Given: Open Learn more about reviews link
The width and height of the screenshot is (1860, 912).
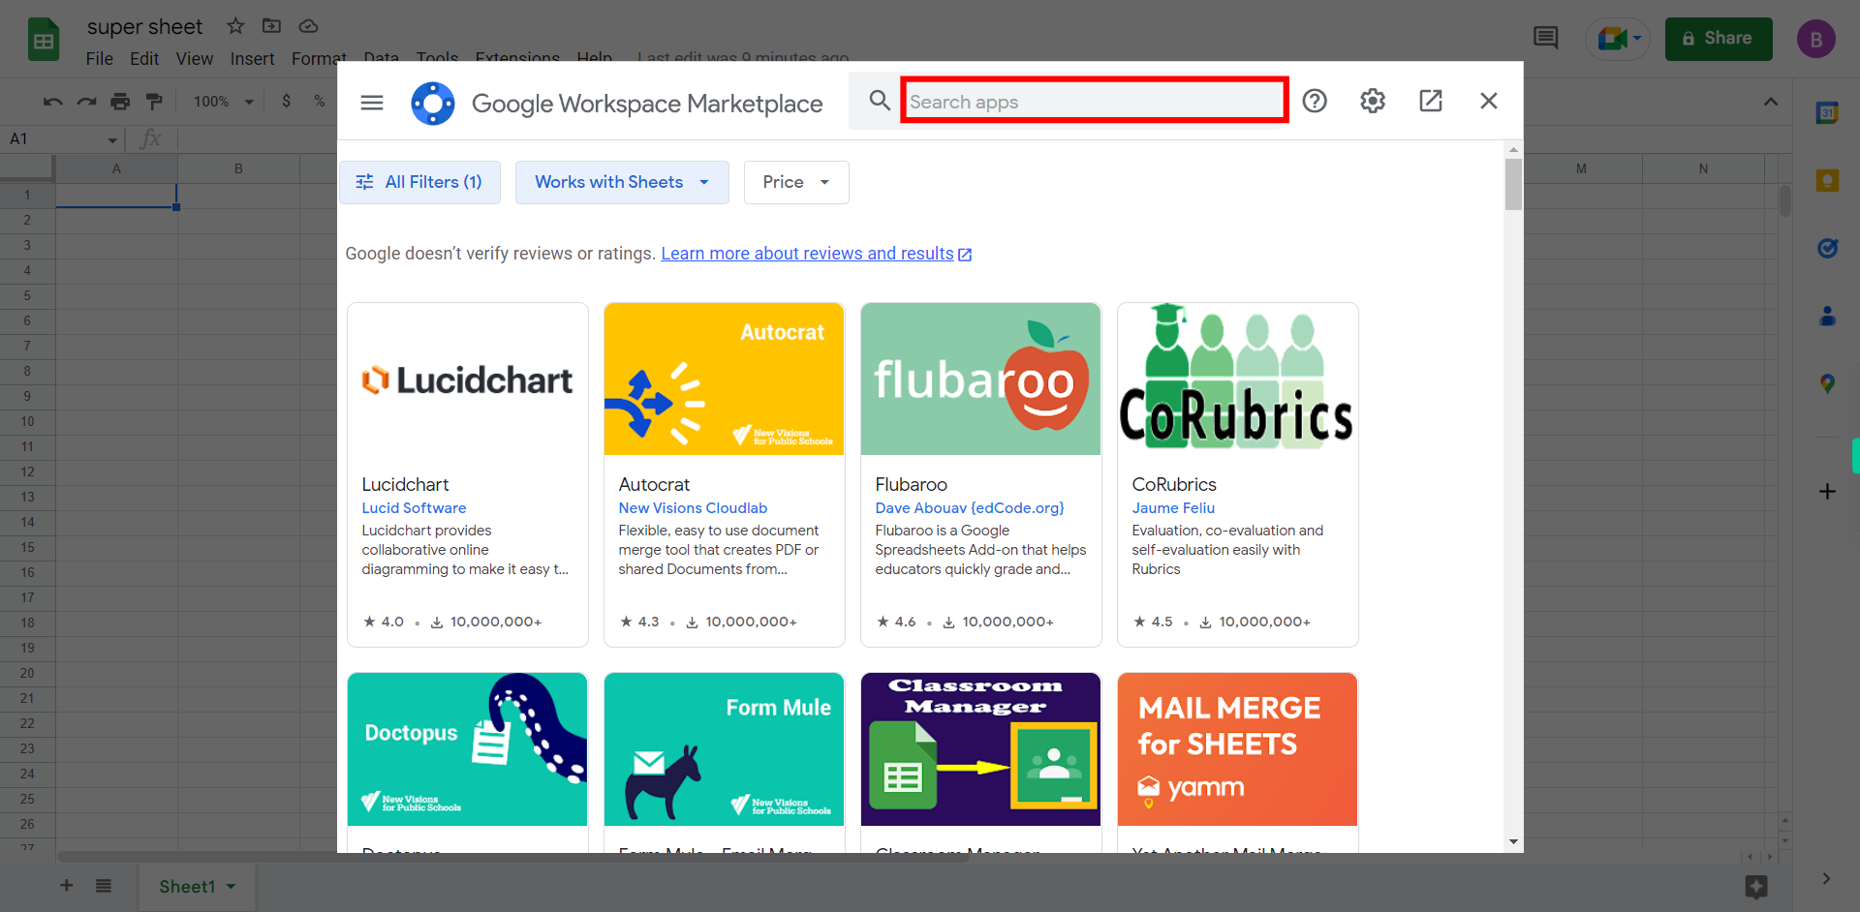Looking at the screenshot, I should [816, 254].
